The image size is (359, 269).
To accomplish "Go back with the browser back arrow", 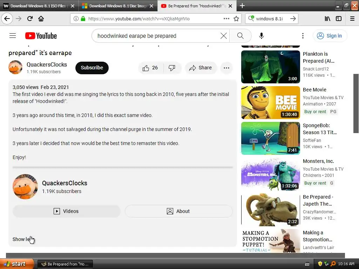I will [7, 19].
